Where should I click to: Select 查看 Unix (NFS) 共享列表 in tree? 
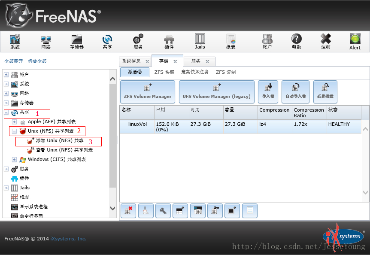tap(64, 150)
